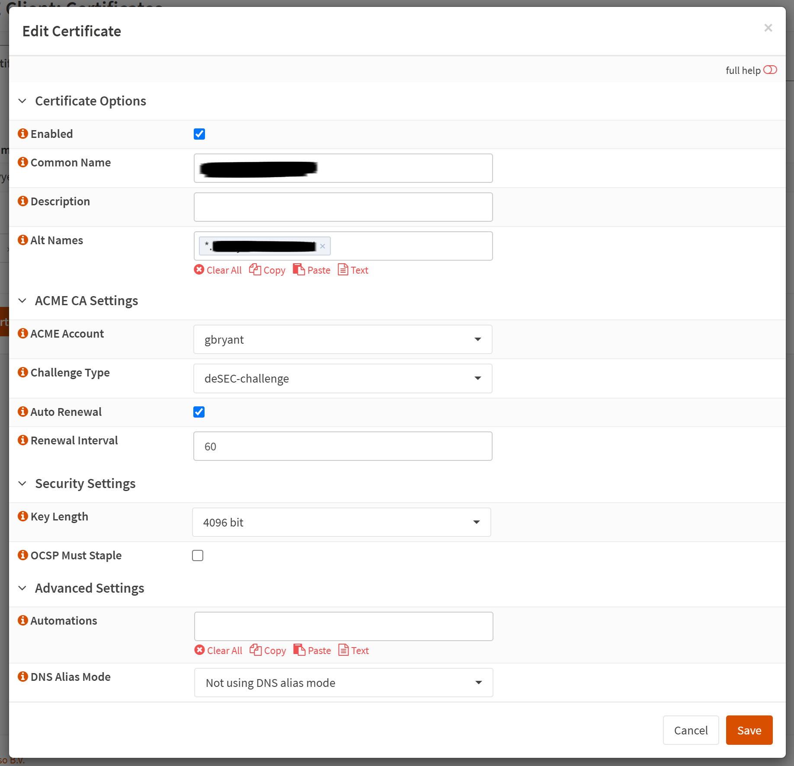This screenshot has height=766, width=794.
Task: Collapse the Certificate Options section
Action: click(x=22, y=101)
